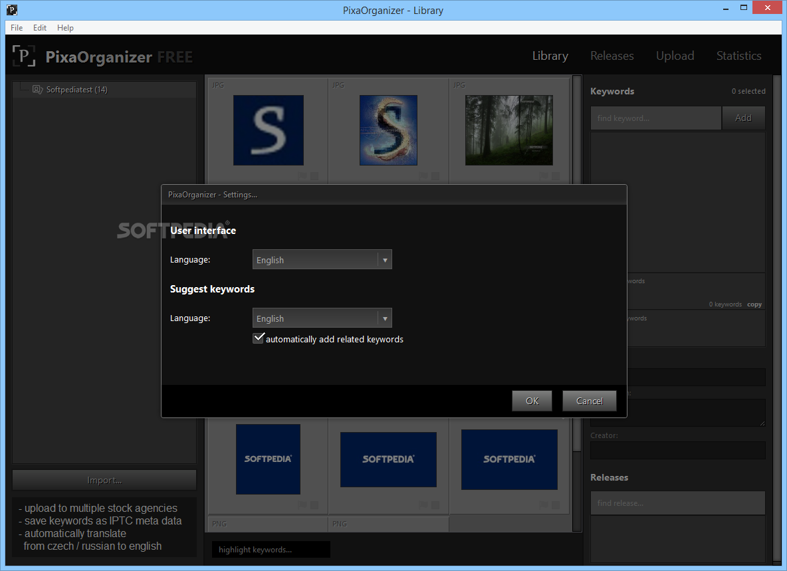Click the PixaOrganizer title bar app icon
Screen dimensions: 787x571
click(11, 9)
